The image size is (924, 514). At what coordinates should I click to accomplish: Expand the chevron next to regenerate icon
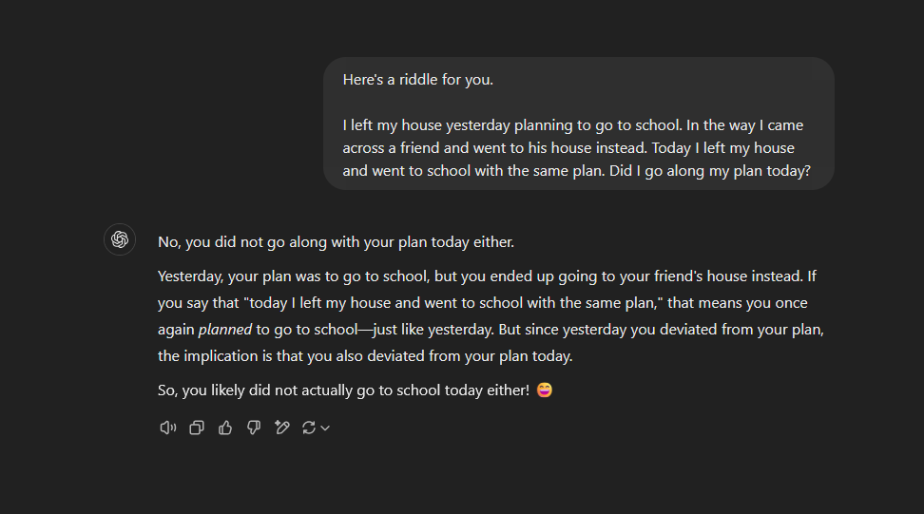325,428
